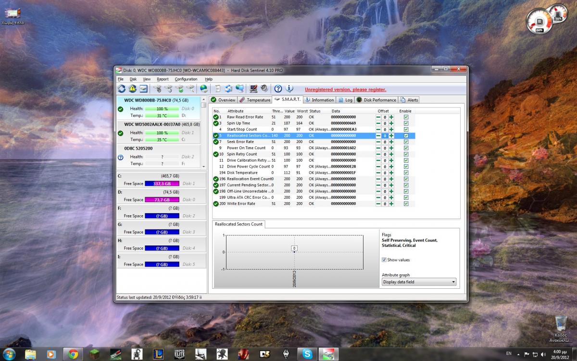Click the C: free space bar showing 337,3 GB

point(162,183)
